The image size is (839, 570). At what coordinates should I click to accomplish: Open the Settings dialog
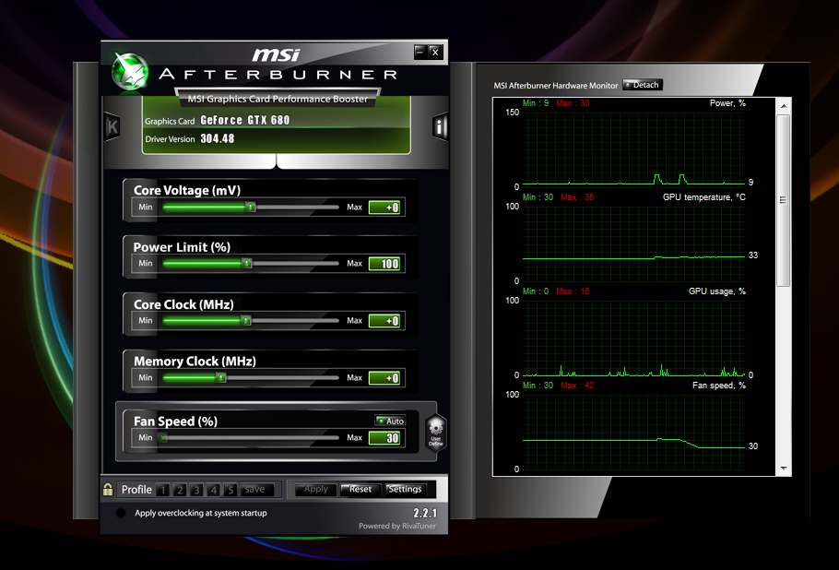(x=405, y=489)
